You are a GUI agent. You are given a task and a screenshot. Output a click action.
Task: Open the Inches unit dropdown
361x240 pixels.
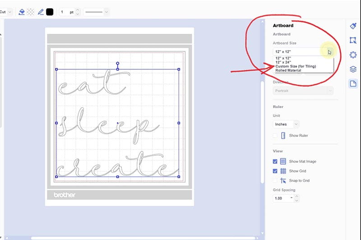286,124
